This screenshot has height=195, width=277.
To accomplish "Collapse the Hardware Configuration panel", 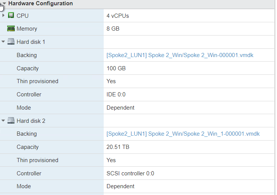I will (x=4, y=3).
